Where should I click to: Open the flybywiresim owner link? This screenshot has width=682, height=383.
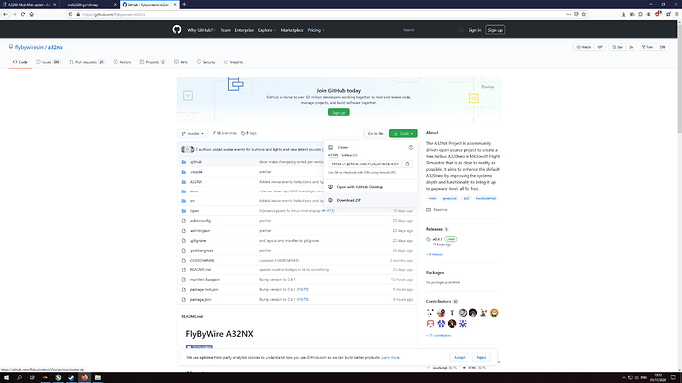click(x=30, y=47)
